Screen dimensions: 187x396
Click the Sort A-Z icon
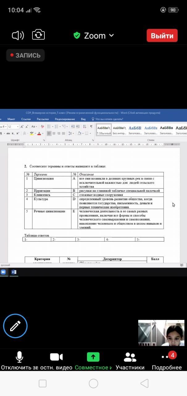(85, 127)
